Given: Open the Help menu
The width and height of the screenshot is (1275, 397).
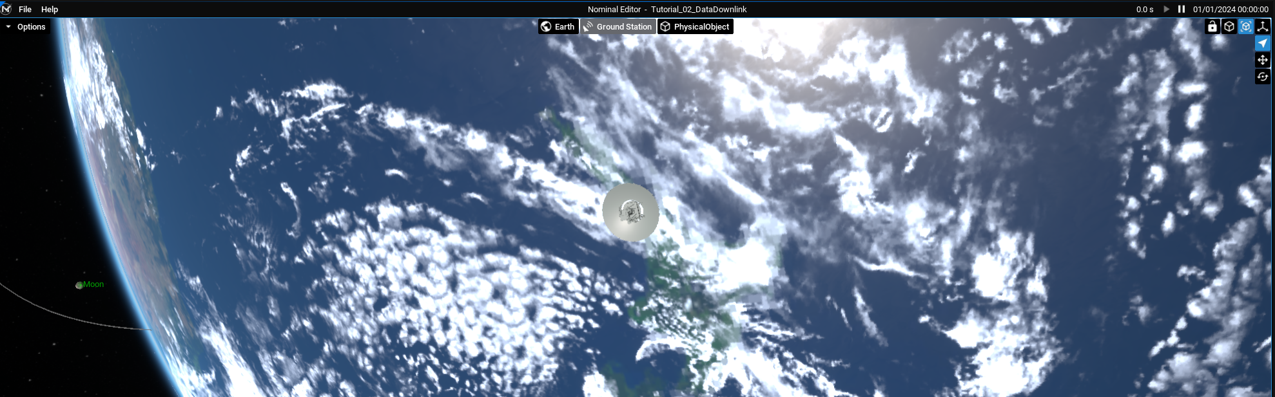Looking at the screenshot, I should click(50, 9).
